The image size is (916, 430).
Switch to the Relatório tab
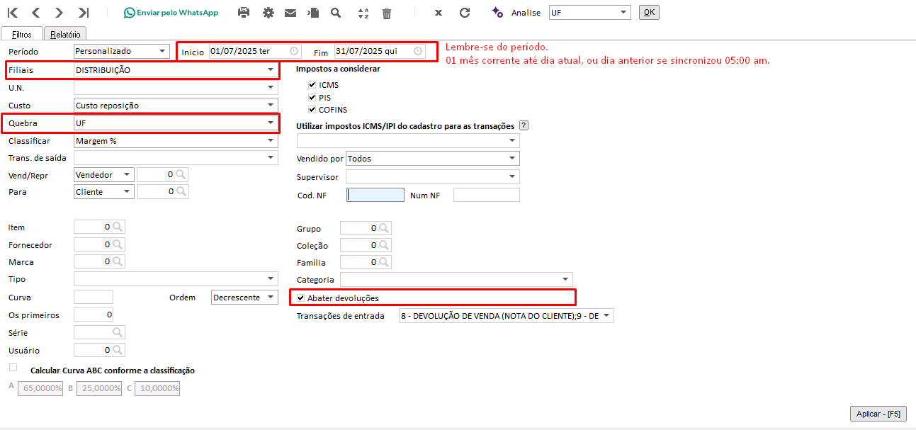(x=64, y=34)
